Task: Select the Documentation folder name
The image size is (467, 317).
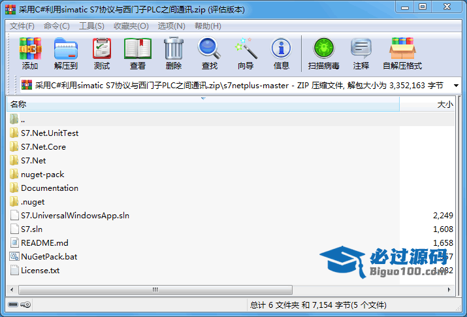Action: [x=50, y=188]
